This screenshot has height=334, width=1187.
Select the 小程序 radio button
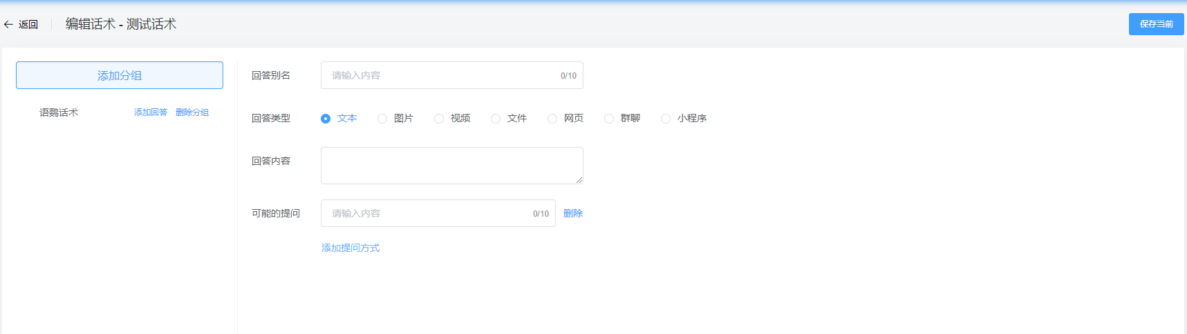click(666, 119)
